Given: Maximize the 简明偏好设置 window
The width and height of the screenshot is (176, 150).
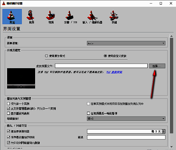Looking at the screenshot, I should [161, 3].
